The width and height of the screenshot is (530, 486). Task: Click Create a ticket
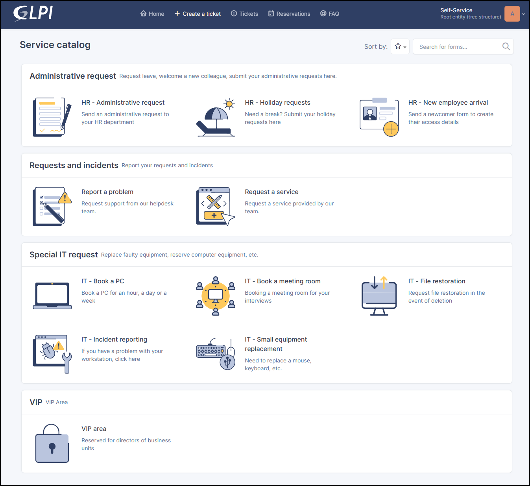point(198,13)
